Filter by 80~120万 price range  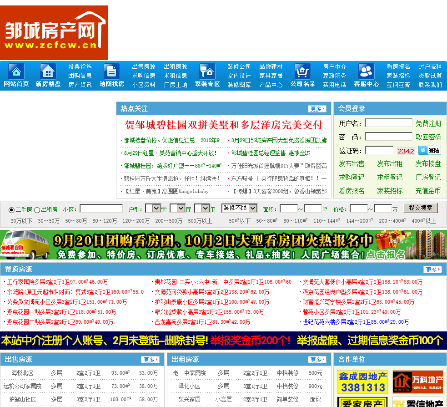(x=105, y=221)
